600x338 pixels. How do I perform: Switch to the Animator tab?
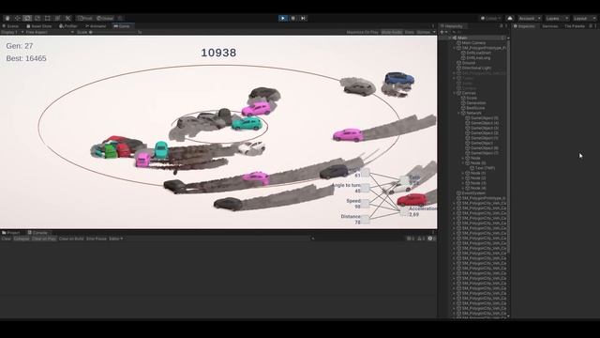tap(96, 26)
